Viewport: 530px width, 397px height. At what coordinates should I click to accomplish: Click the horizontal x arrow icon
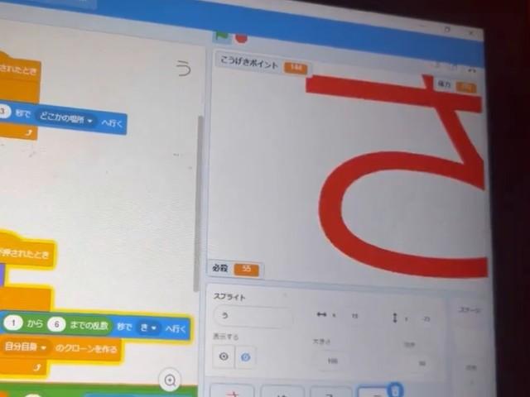[321, 315]
